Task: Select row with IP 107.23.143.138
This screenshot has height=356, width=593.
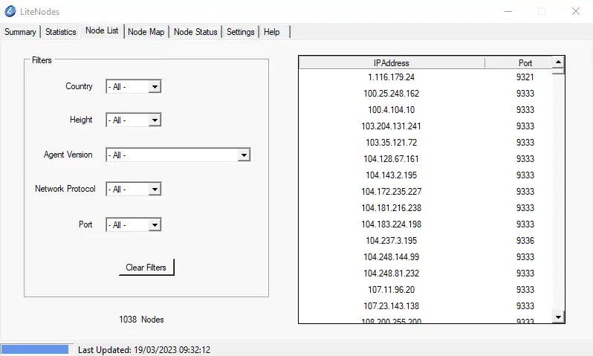Action: coord(426,305)
